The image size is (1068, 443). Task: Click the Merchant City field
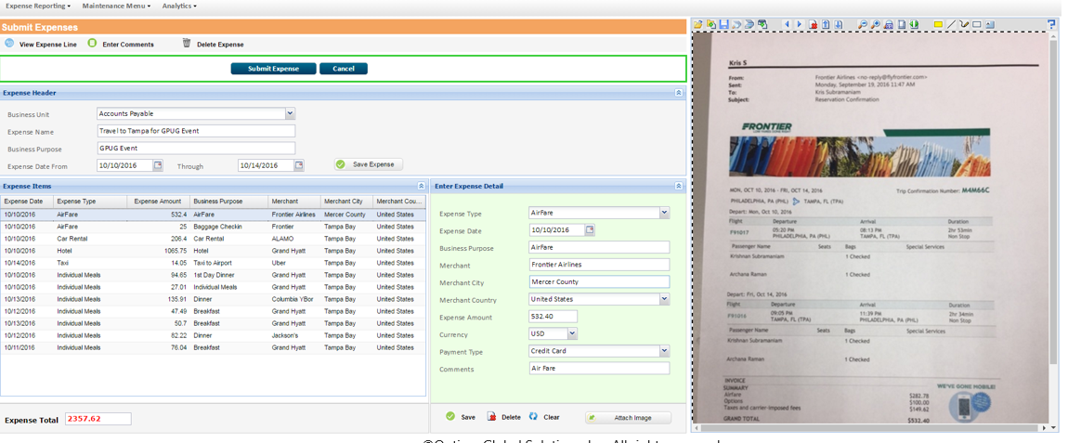coord(599,282)
